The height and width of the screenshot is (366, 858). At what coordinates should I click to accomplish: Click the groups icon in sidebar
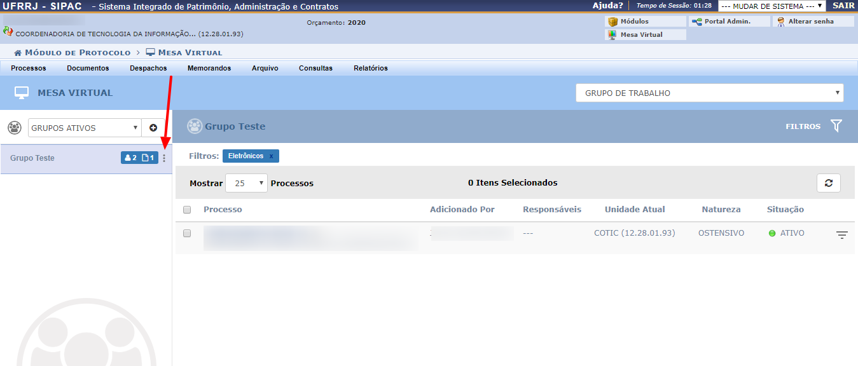[x=14, y=128]
